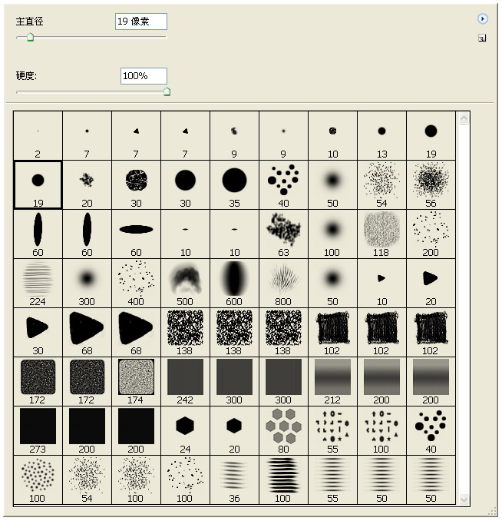Select the sparse scatter 200 brush

point(431,234)
